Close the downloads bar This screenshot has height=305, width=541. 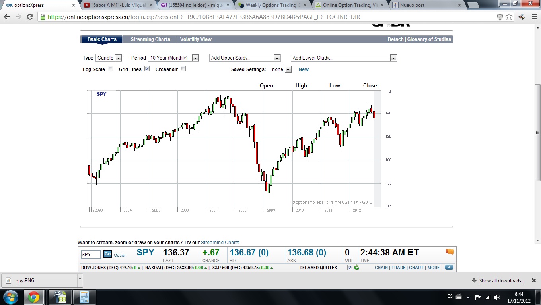tap(534, 280)
